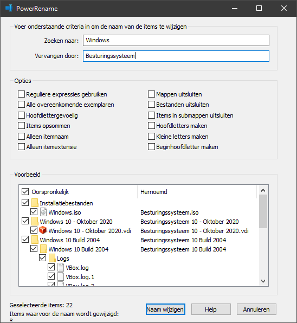Close the PowerRename window
This screenshot has width=297, height=323.
[284, 8]
